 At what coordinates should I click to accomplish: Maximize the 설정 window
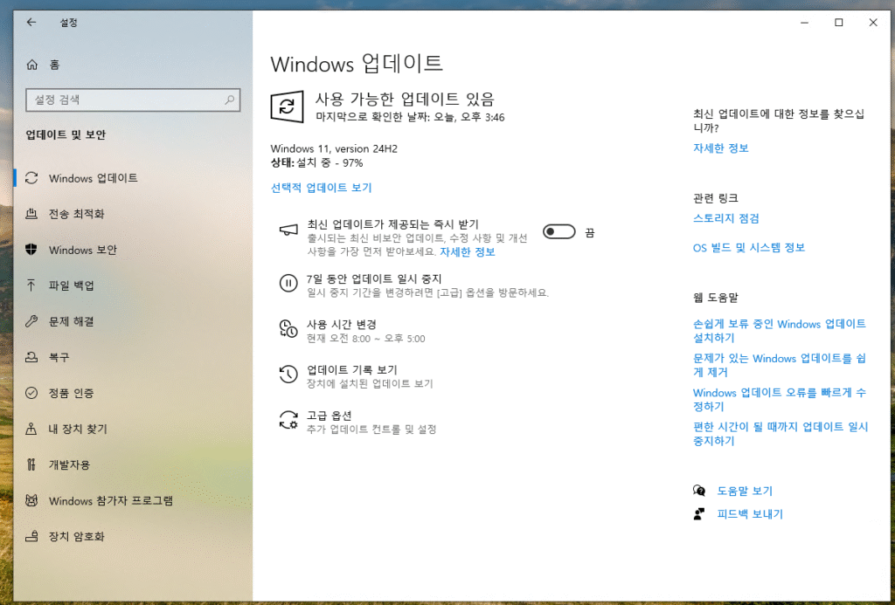coord(838,22)
